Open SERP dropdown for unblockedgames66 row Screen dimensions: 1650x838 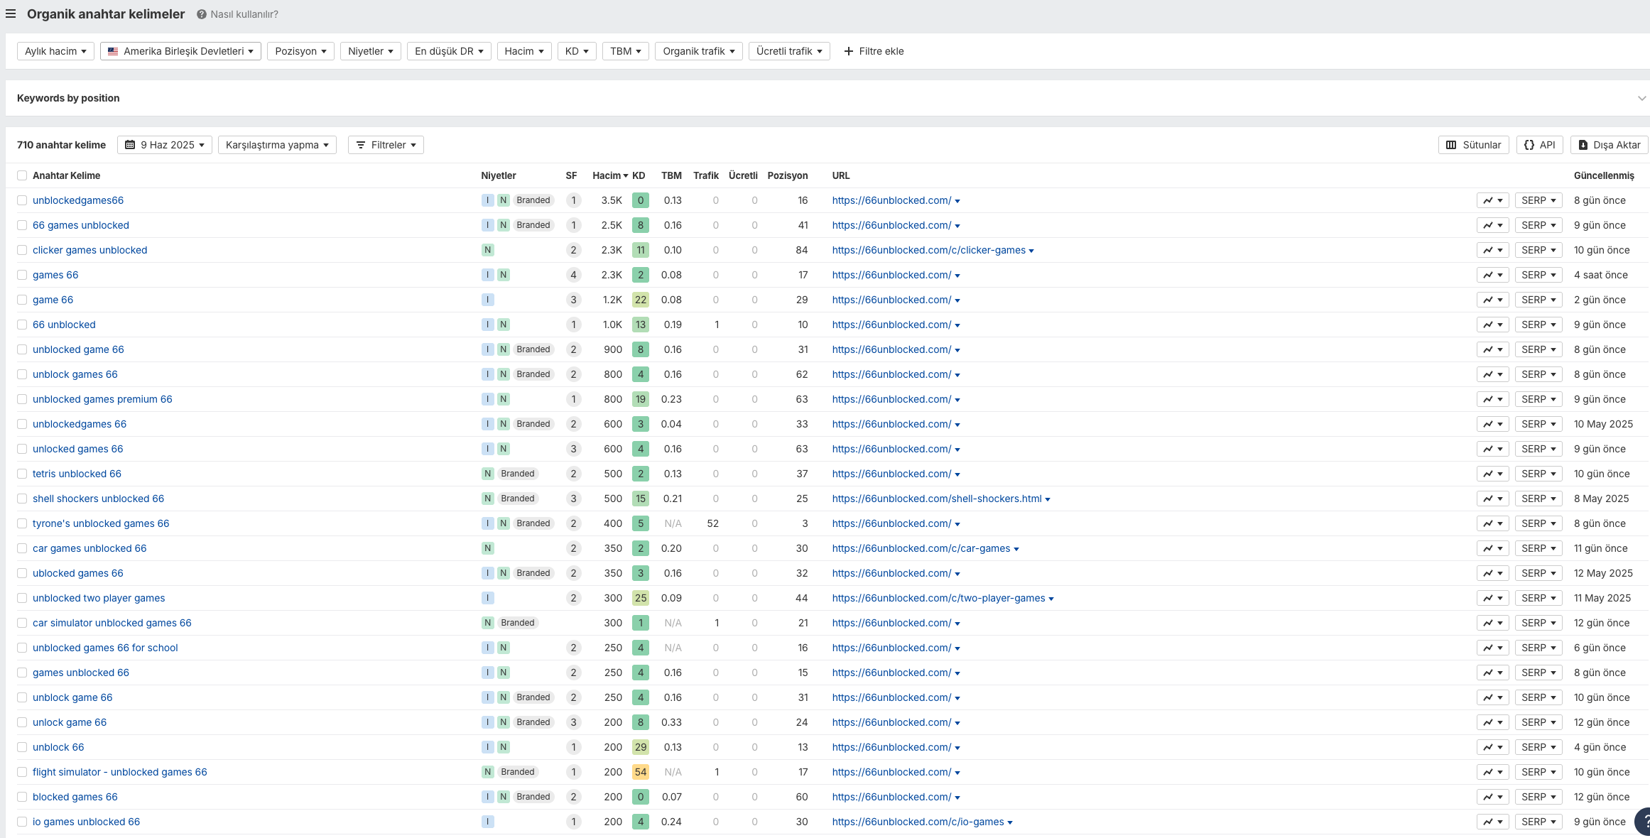coord(1538,200)
